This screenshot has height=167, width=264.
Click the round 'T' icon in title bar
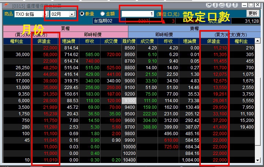coord(235,5)
